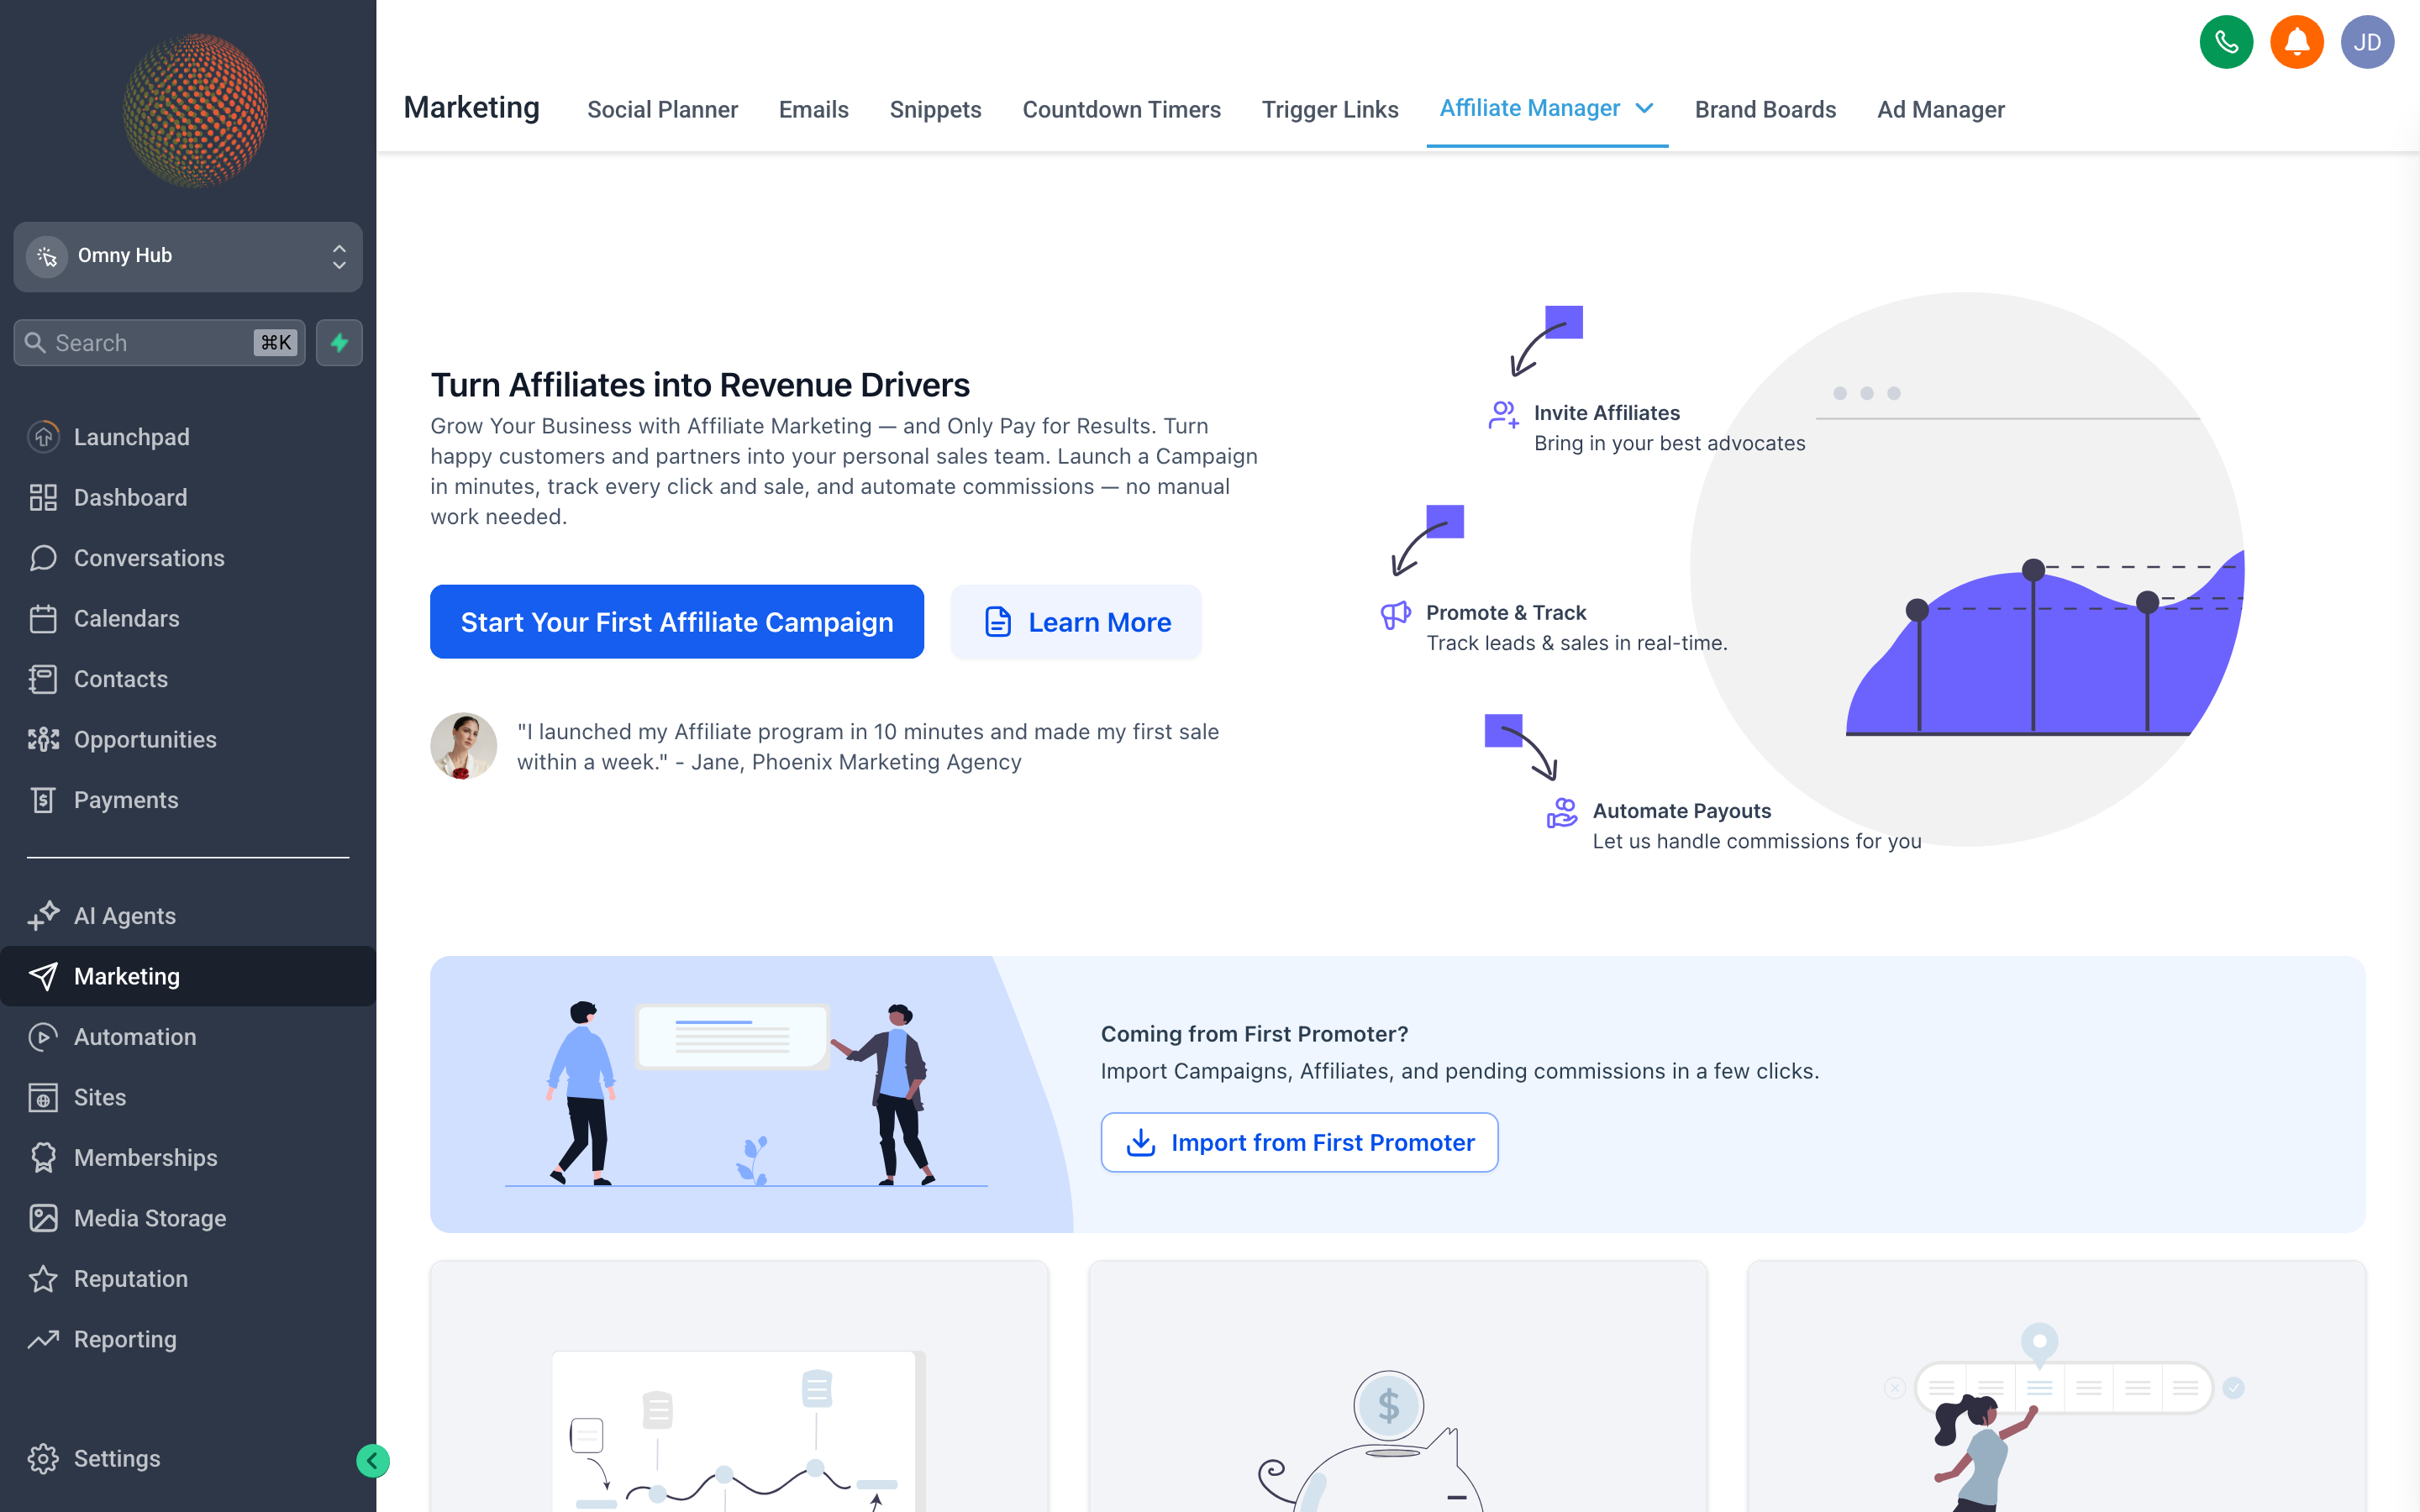Collapse the sidebar with green arrow button
The width and height of the screenshot is (2420, 1512).
click(373, 1461)
